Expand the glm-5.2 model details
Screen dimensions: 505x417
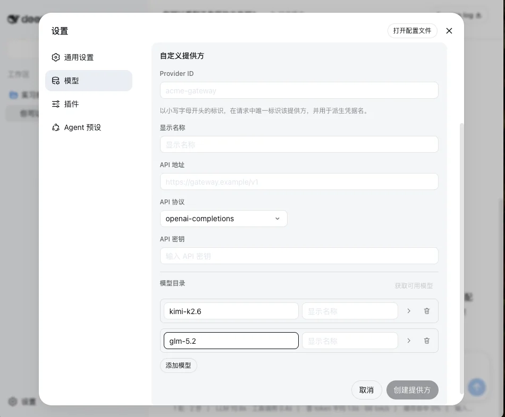(409, 341)
